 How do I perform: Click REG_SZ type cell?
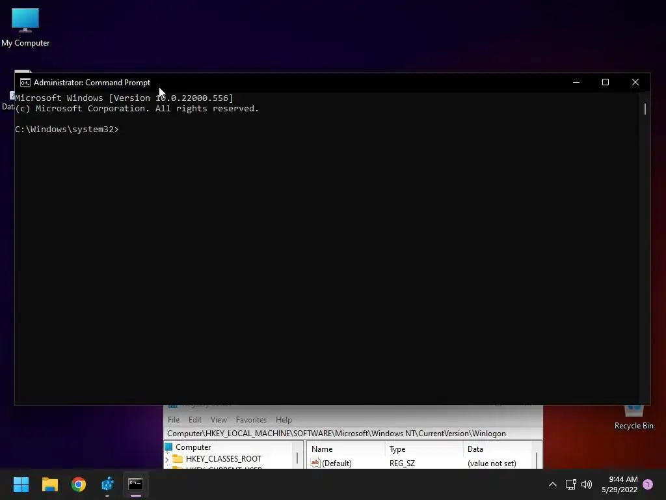[402, 464]
